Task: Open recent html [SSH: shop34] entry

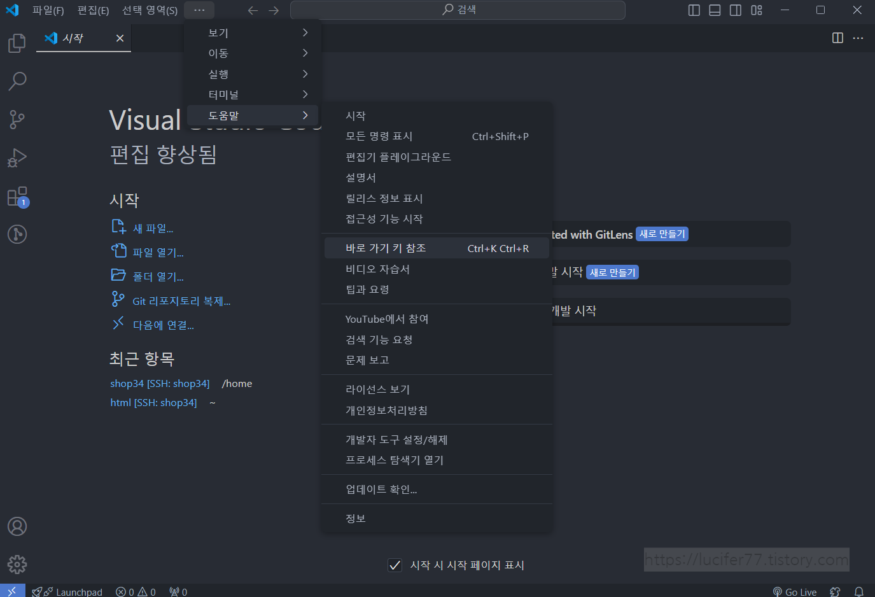Action: pos(153,403)
